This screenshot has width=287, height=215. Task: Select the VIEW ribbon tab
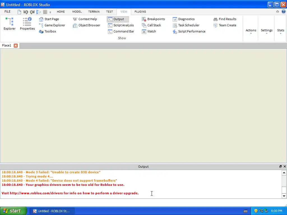[124, 11]
